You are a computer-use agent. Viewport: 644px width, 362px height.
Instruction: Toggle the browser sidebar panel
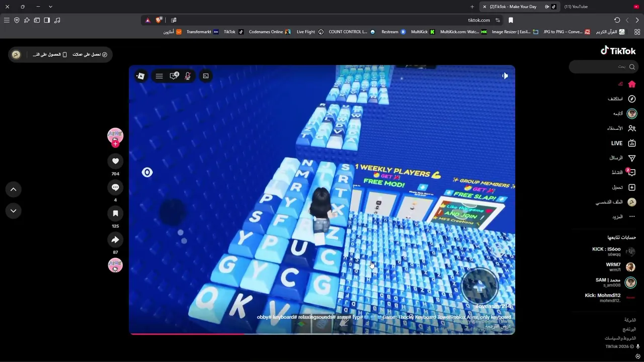tap(47, 20)
